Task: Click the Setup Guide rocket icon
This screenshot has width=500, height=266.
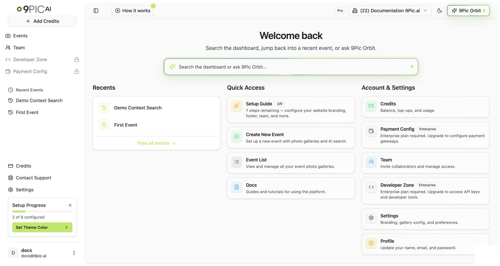Action: point(237,106)
